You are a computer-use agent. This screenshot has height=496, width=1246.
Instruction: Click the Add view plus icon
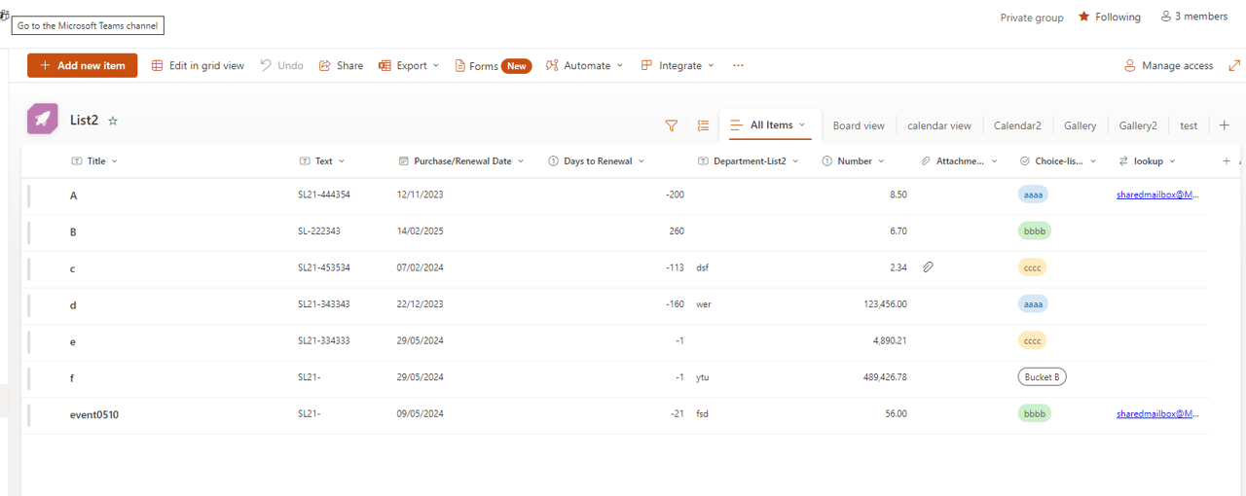(x=1225, y=125)
